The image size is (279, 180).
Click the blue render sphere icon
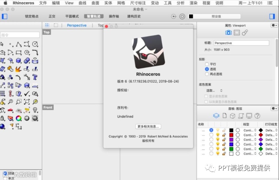click(2, 126)
